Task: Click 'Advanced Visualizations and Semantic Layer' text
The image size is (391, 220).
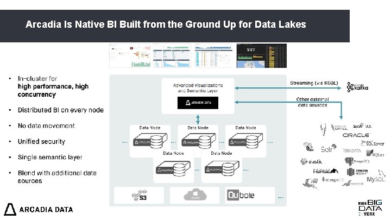Action: tap(198, 88)
